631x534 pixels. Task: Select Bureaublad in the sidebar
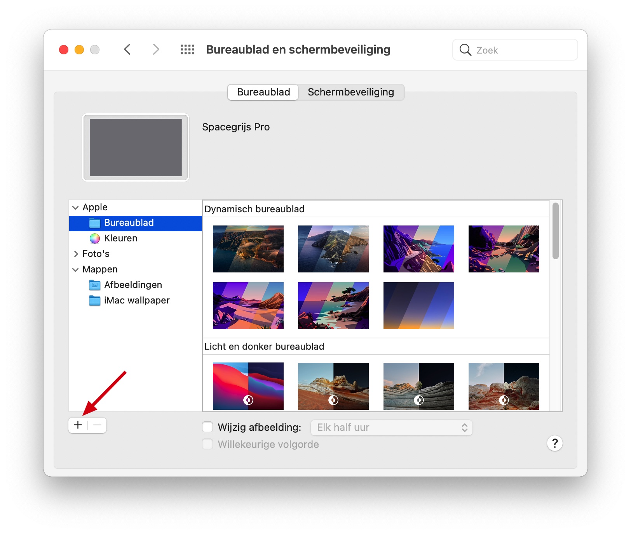click(136, 223)
